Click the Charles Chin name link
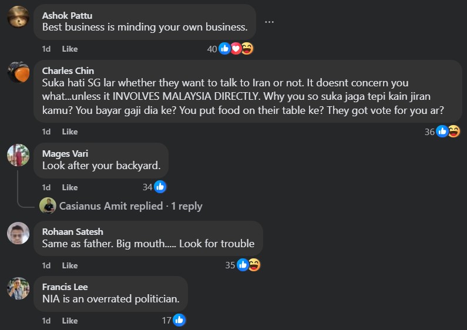Viewport: 467px width, 330px height. [68, 70]
